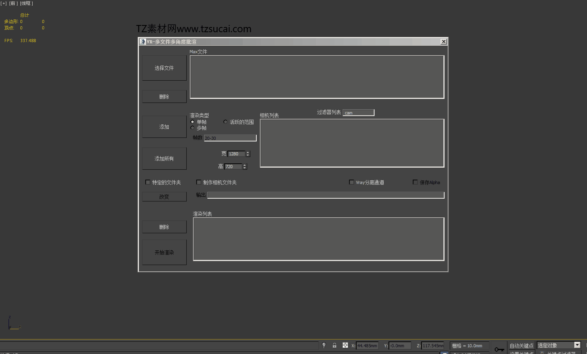Click the dialog title bar script icon
The height and width of the screenshot is (354, 587).
(143, 42)
